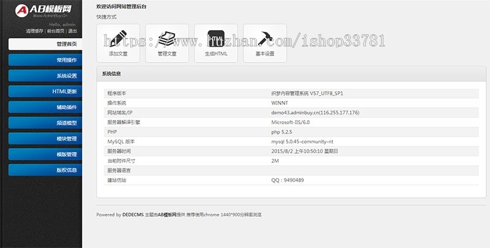This screenshot has height=248, width=490.
Task: Click the 程序版本 label
Action: [x=116, y=94]
